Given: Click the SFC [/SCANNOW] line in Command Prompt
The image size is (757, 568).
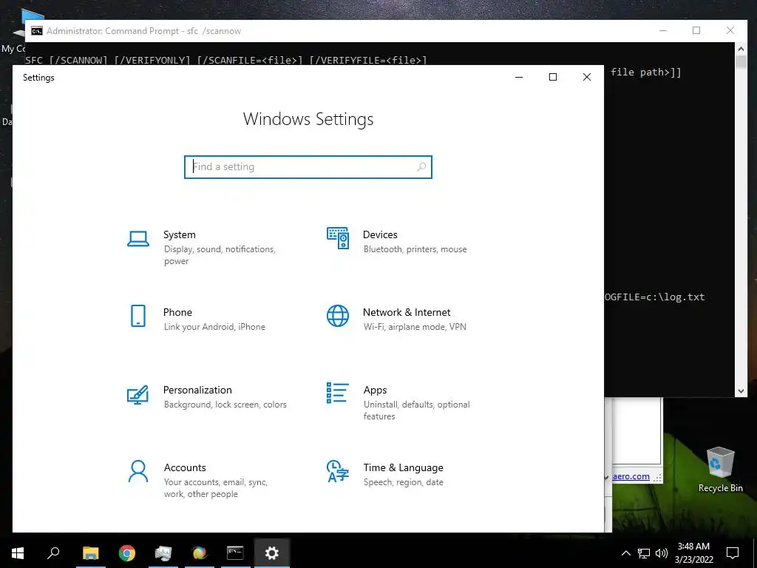Looking at the screenshot, I should (226, 61).
